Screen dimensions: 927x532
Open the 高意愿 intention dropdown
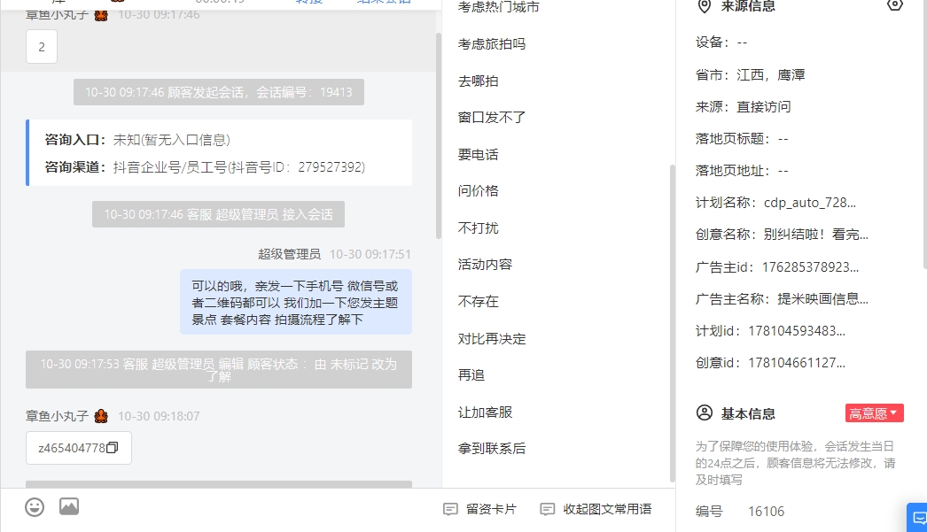pyautogui.click(x=875, y=413)
